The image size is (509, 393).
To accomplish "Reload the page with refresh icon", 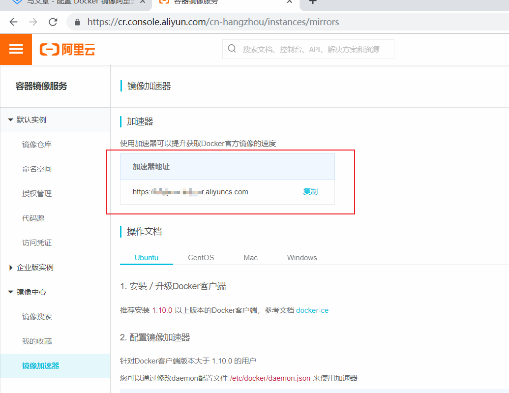I will tap(53, 22).
